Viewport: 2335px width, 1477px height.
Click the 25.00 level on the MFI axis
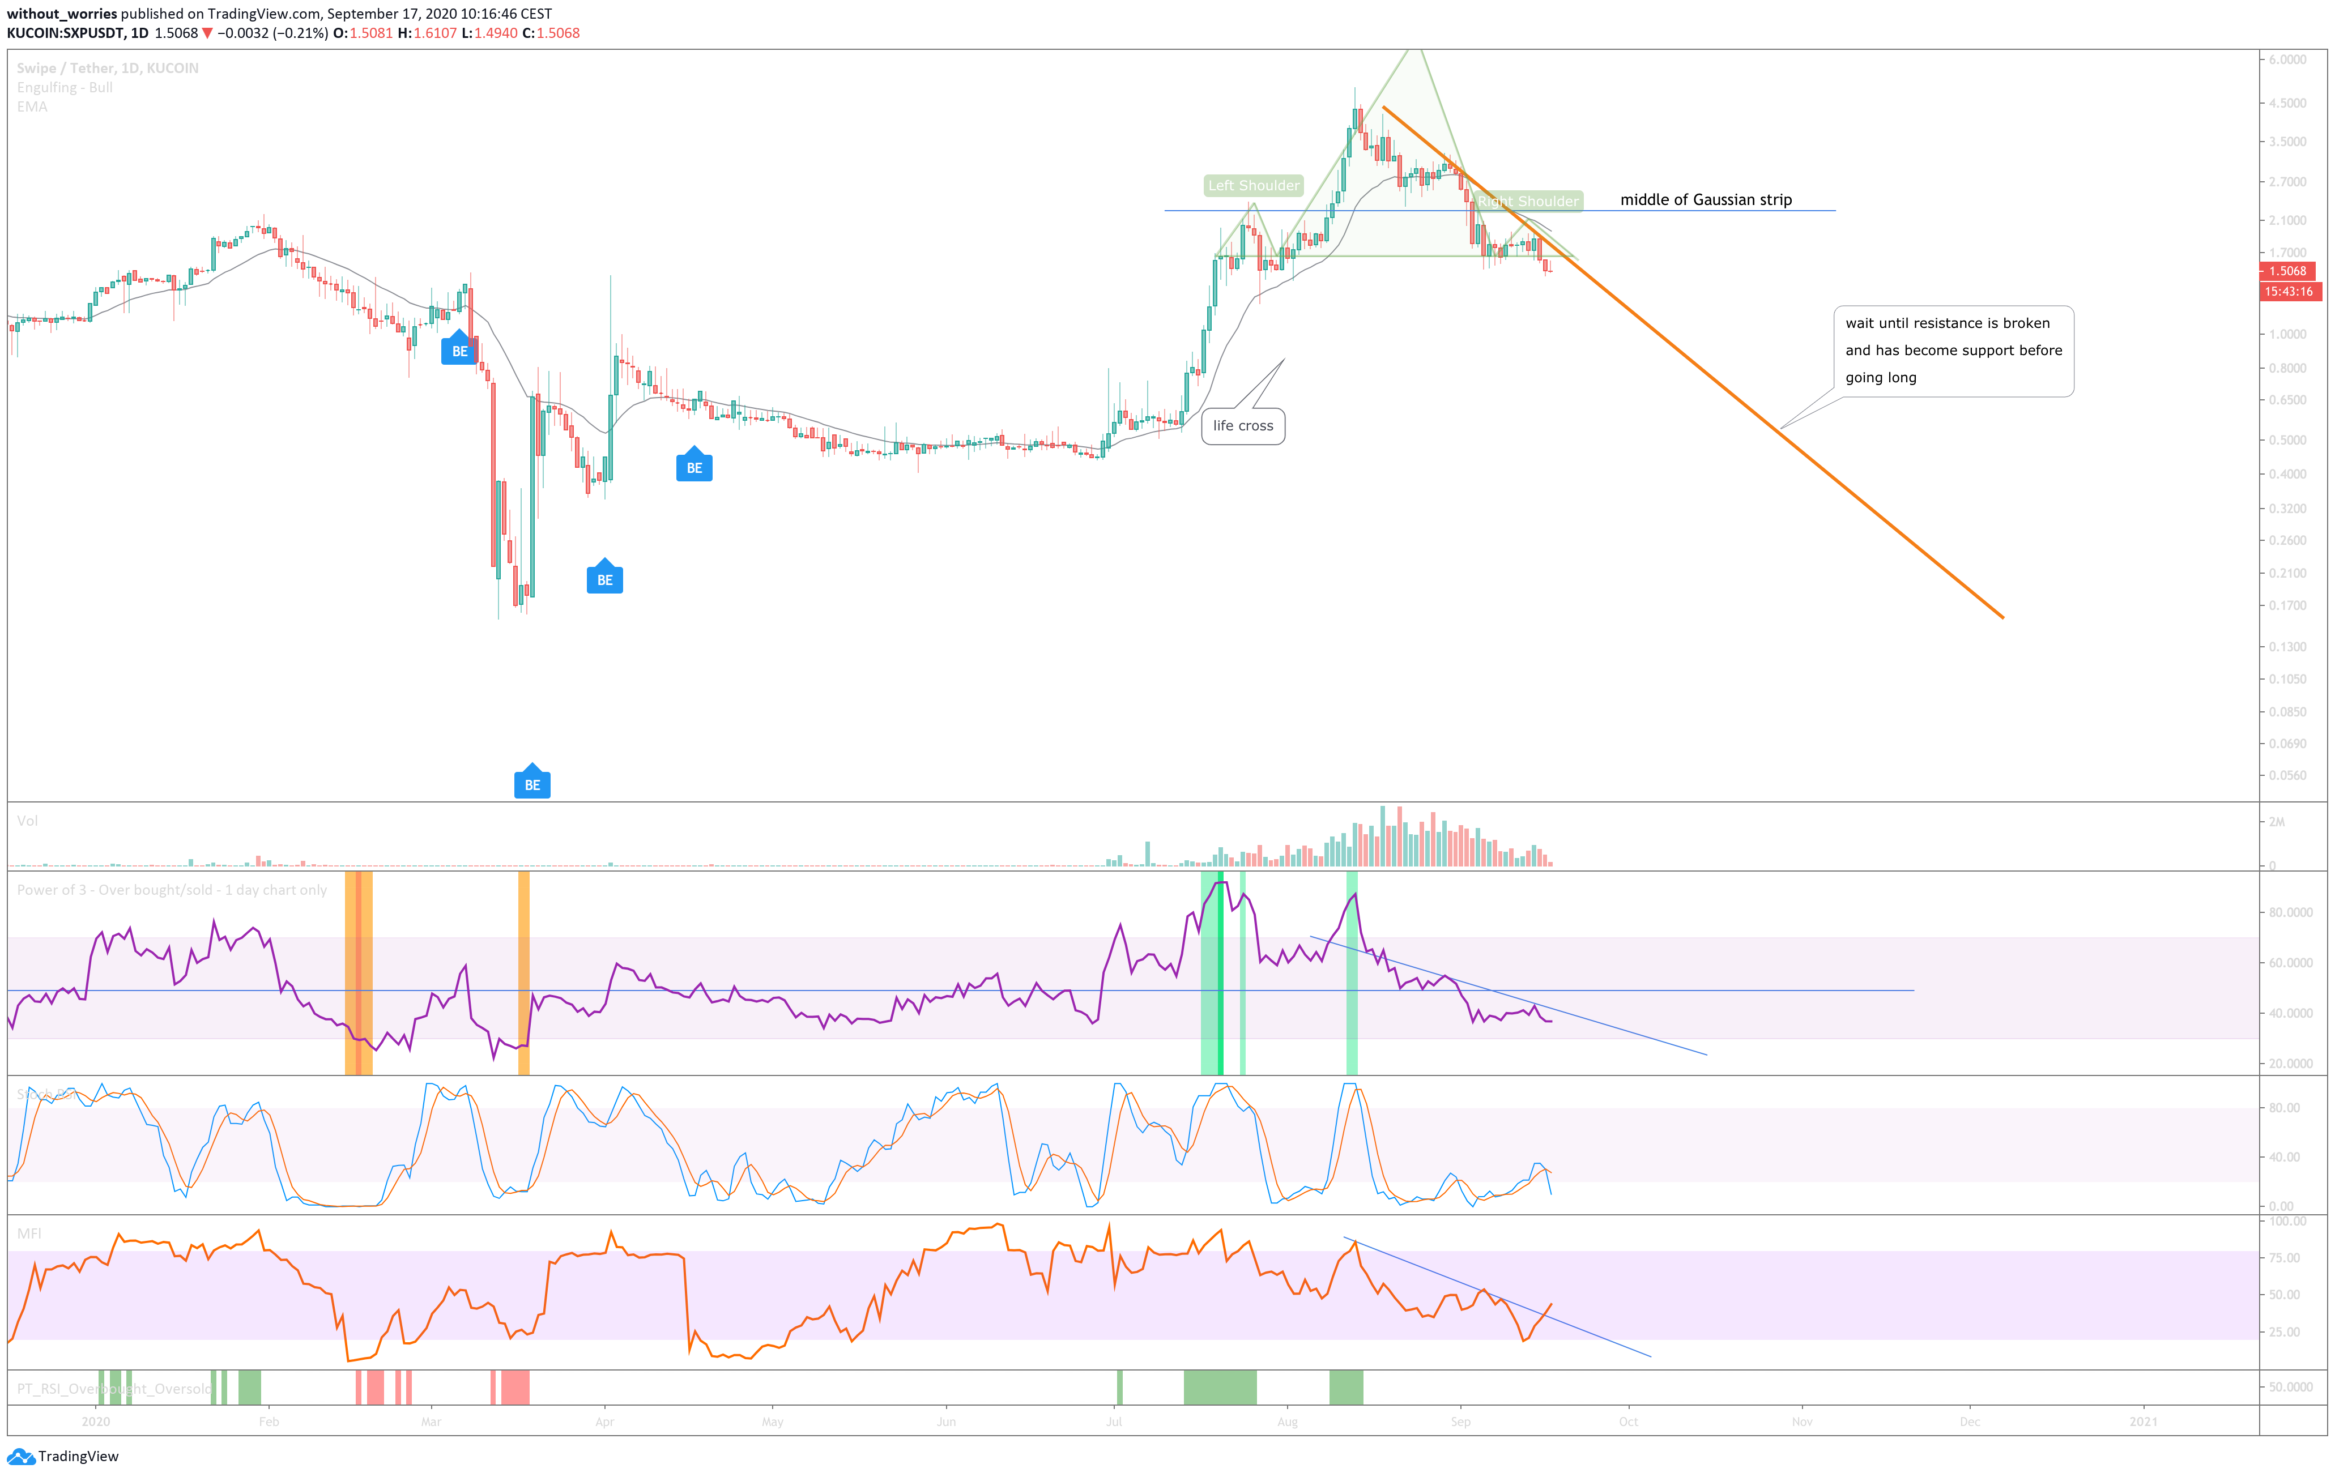[2285, 1331]
